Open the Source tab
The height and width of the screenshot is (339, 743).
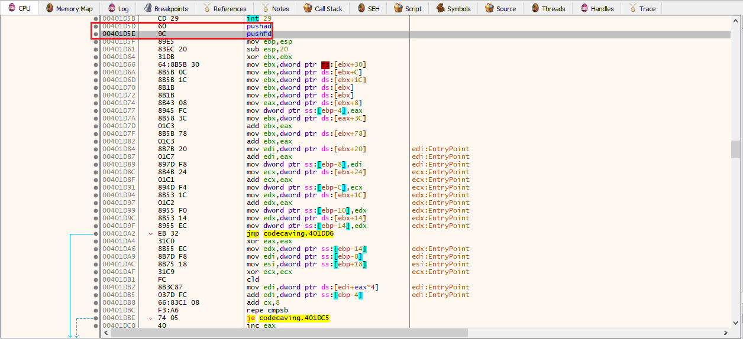500,8
